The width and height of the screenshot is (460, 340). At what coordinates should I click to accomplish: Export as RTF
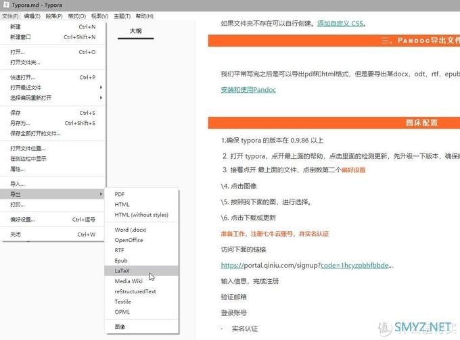point(141,250)
